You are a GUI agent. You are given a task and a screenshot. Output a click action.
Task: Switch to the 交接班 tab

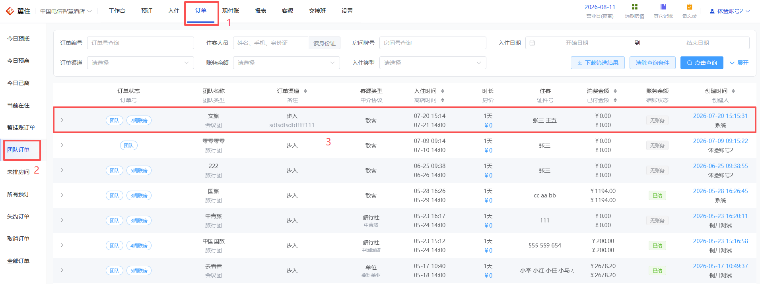click(317, 11)
